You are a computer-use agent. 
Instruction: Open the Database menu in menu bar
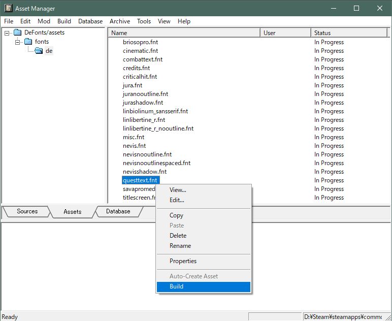90,21
